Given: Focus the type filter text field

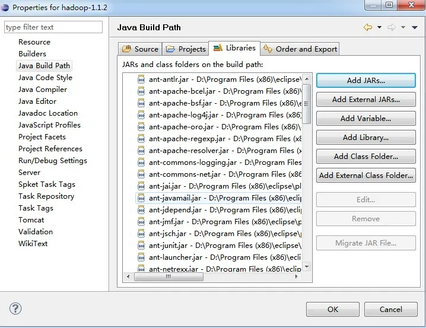Looking at the screenshot, I should click(53, 27).
